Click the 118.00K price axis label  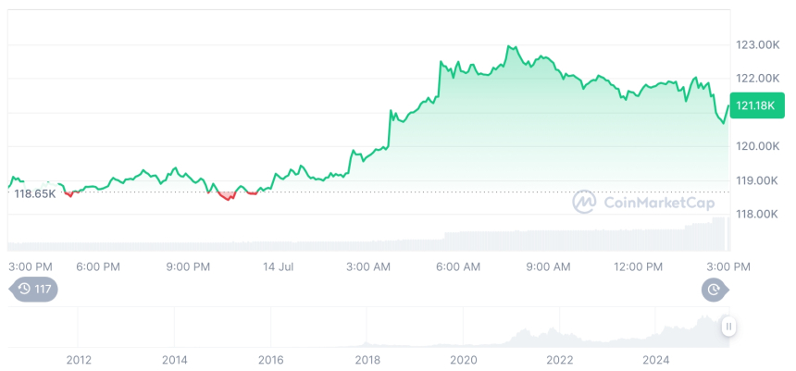tap(756, 214)
